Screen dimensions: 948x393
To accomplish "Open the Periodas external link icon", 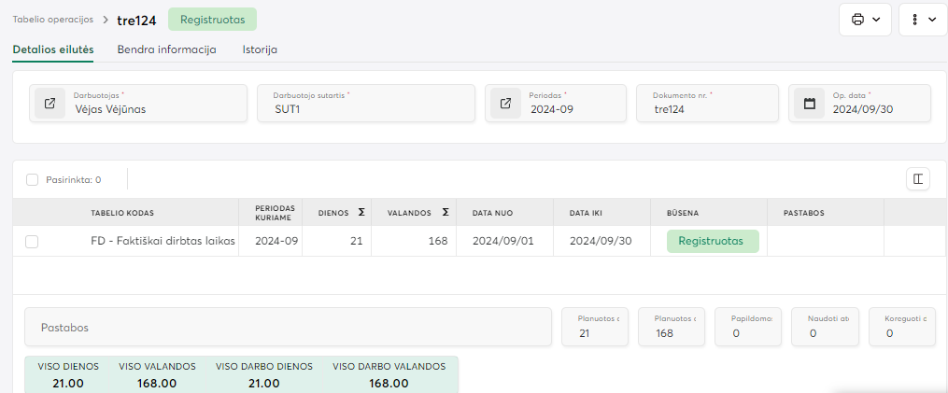I will 505,104.
